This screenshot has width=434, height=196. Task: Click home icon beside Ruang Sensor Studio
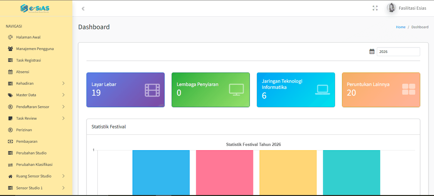(x=10, y=176)
